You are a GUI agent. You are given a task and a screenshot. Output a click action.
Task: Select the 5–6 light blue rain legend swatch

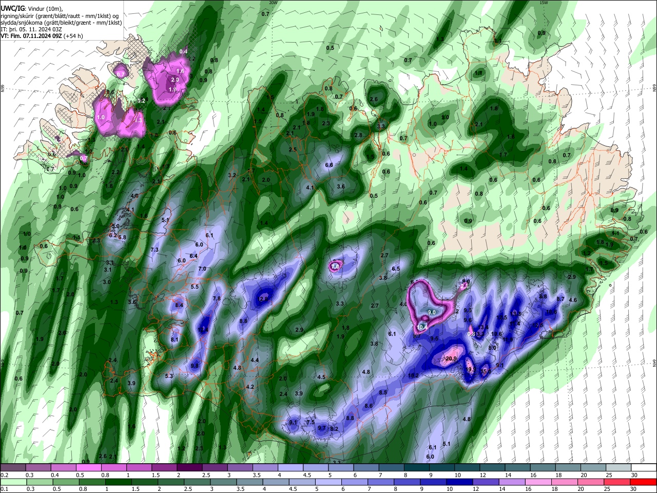coord(328,482)
